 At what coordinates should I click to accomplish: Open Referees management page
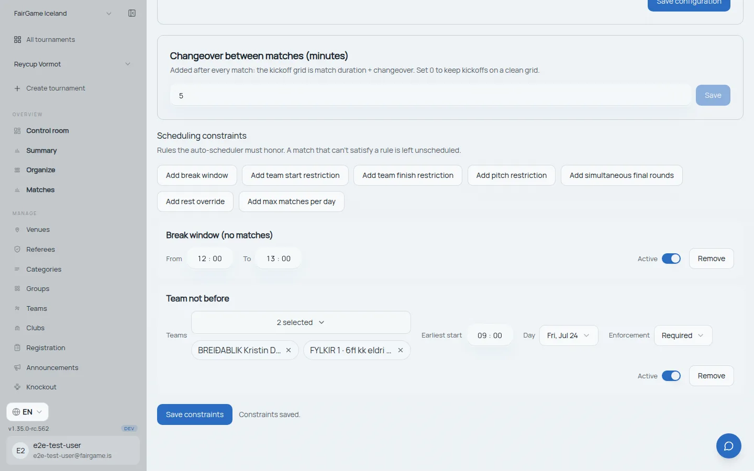point(40,250)
